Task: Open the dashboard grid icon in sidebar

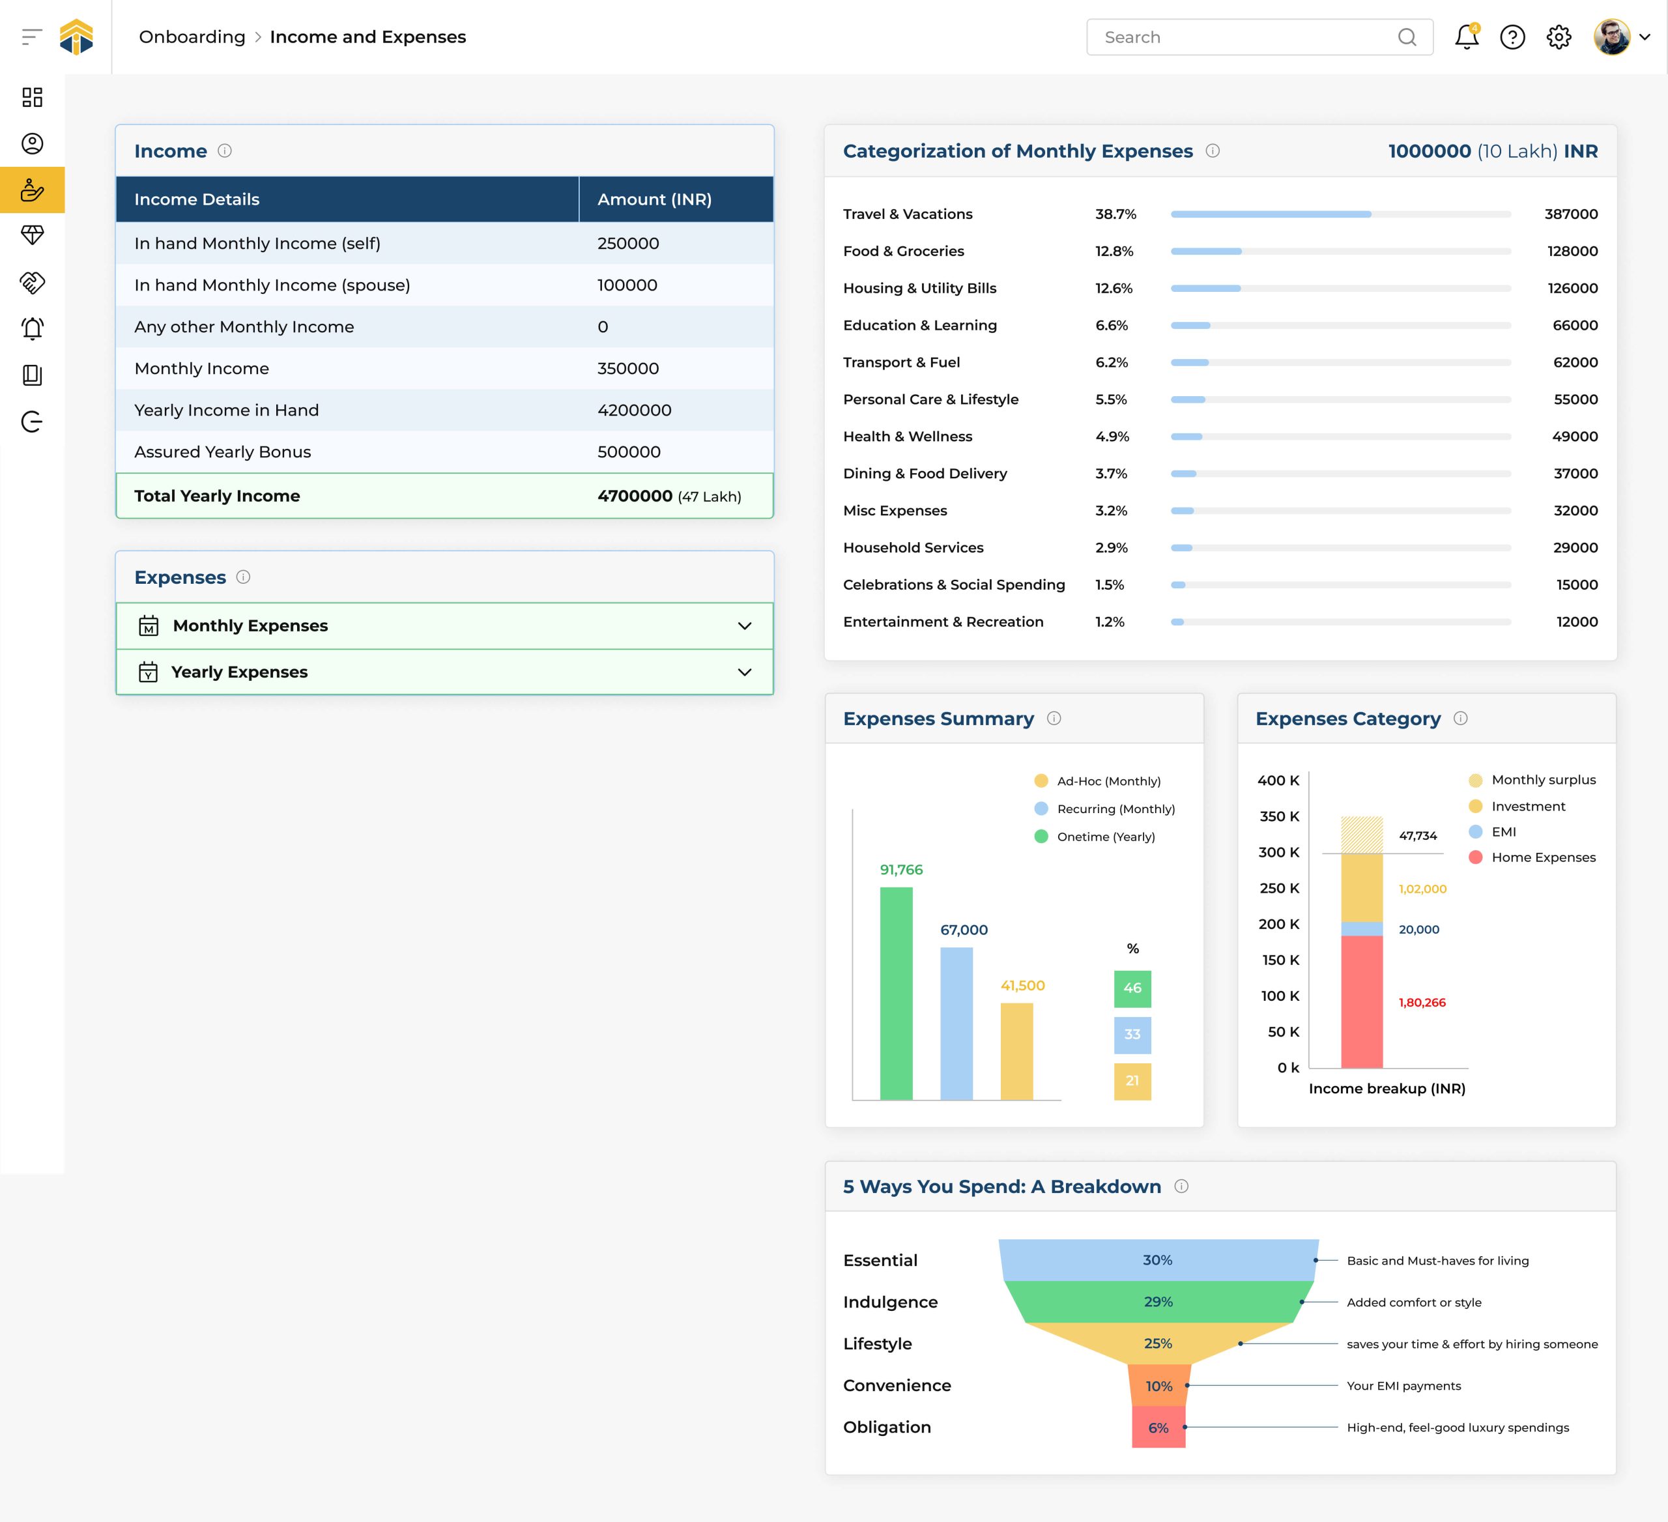Action: (x=33, y=98)
